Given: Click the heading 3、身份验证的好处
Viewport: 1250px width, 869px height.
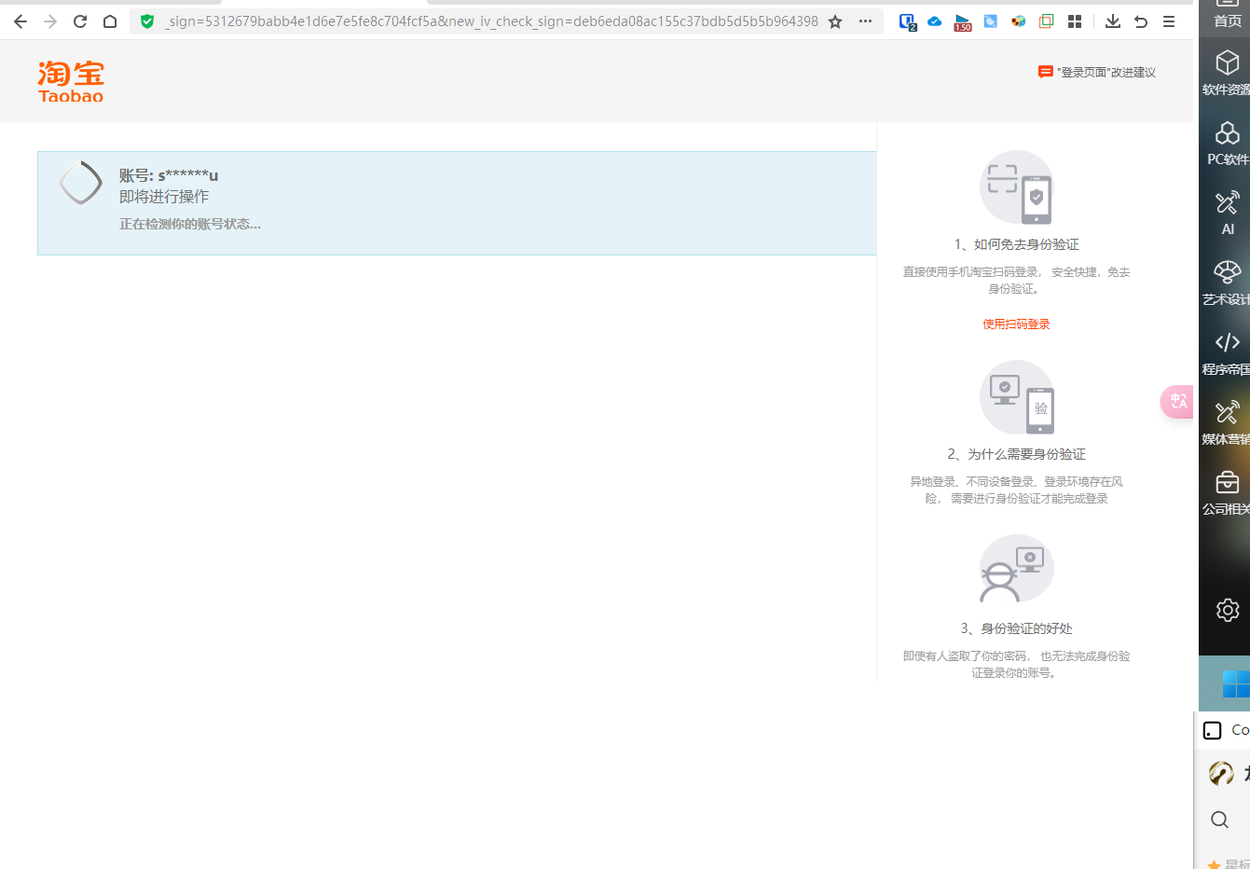Looking at the screenshot, I should point(1016,628).
